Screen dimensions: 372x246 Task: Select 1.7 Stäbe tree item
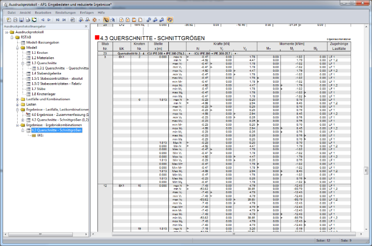coord(39,89)
